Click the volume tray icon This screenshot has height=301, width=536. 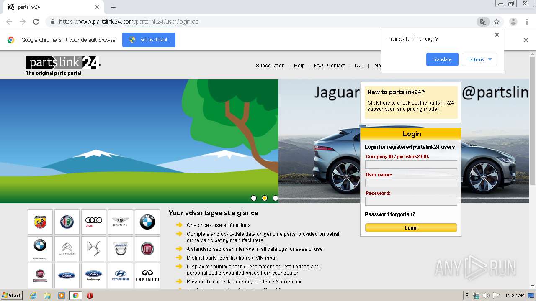[486, 296]
